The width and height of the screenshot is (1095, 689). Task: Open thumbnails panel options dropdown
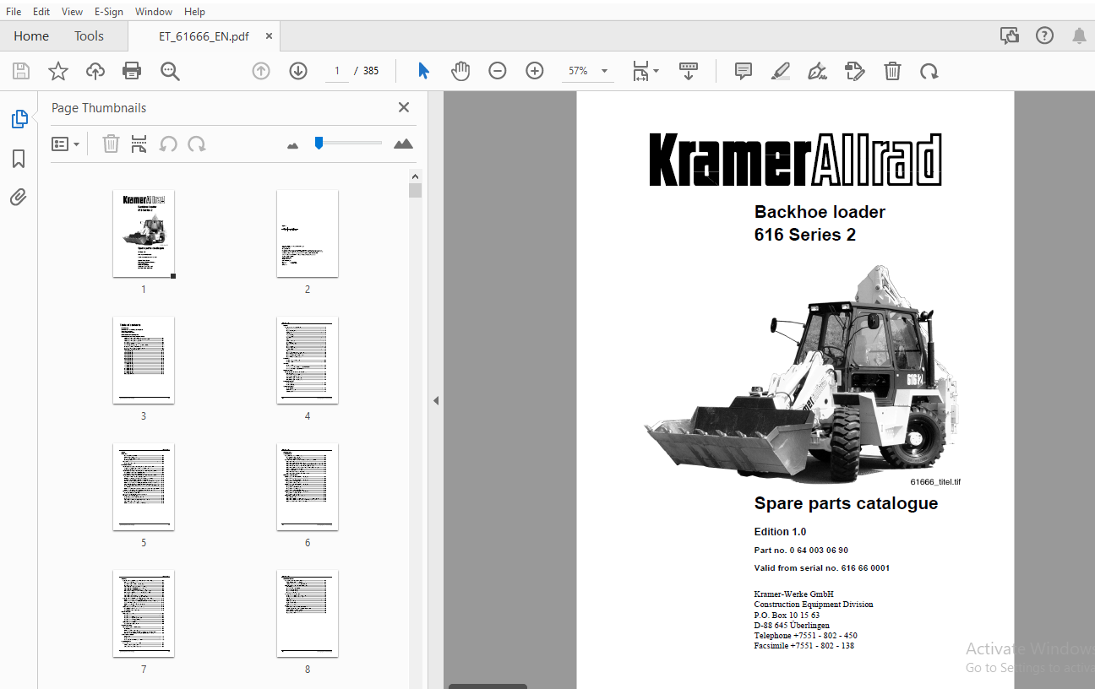tap(66, 144)
